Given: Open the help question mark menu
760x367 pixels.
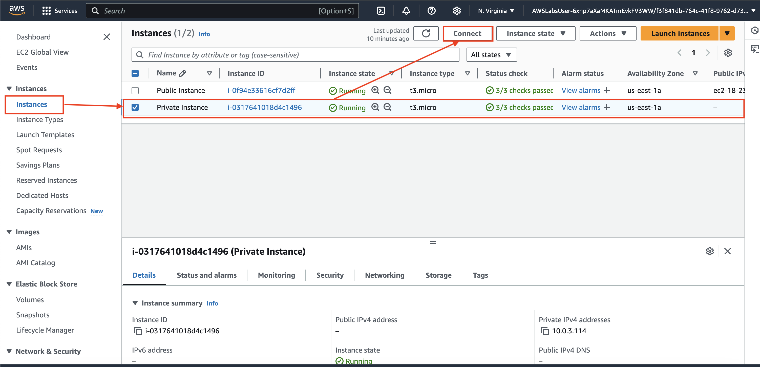Looking at the screenshot, I should (431, 11).
